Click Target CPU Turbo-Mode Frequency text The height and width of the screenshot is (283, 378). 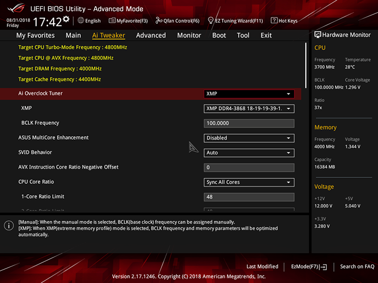pyautogui.click(x=72, y=47)
